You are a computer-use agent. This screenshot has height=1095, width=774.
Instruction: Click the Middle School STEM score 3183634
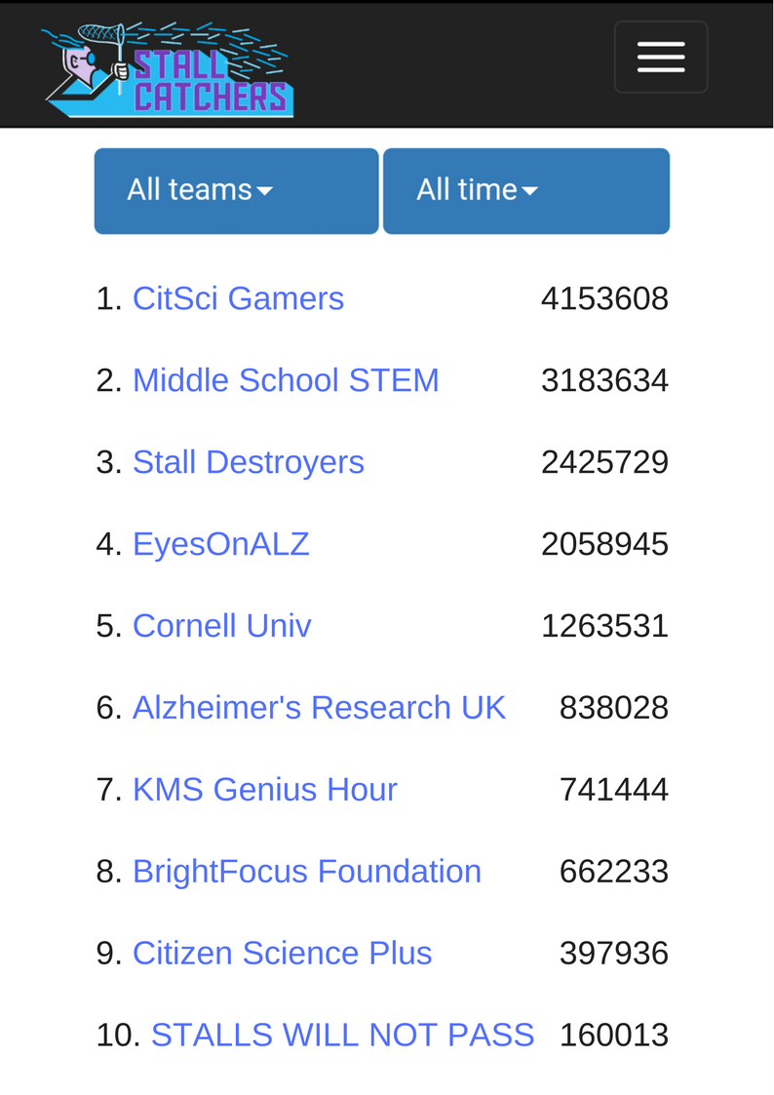coord(604,380)
